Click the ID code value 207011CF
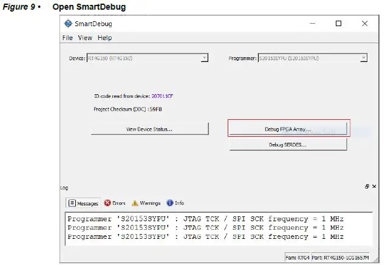The image size is (385, 265). click(162, 96)
